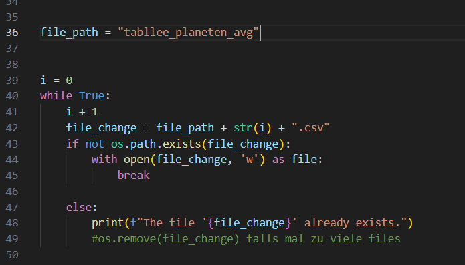Place cursor on i +=1 statement

coord(82,111)
